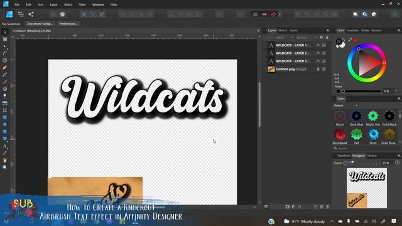
Task: Select the Node tool
Action: point(5,46)
